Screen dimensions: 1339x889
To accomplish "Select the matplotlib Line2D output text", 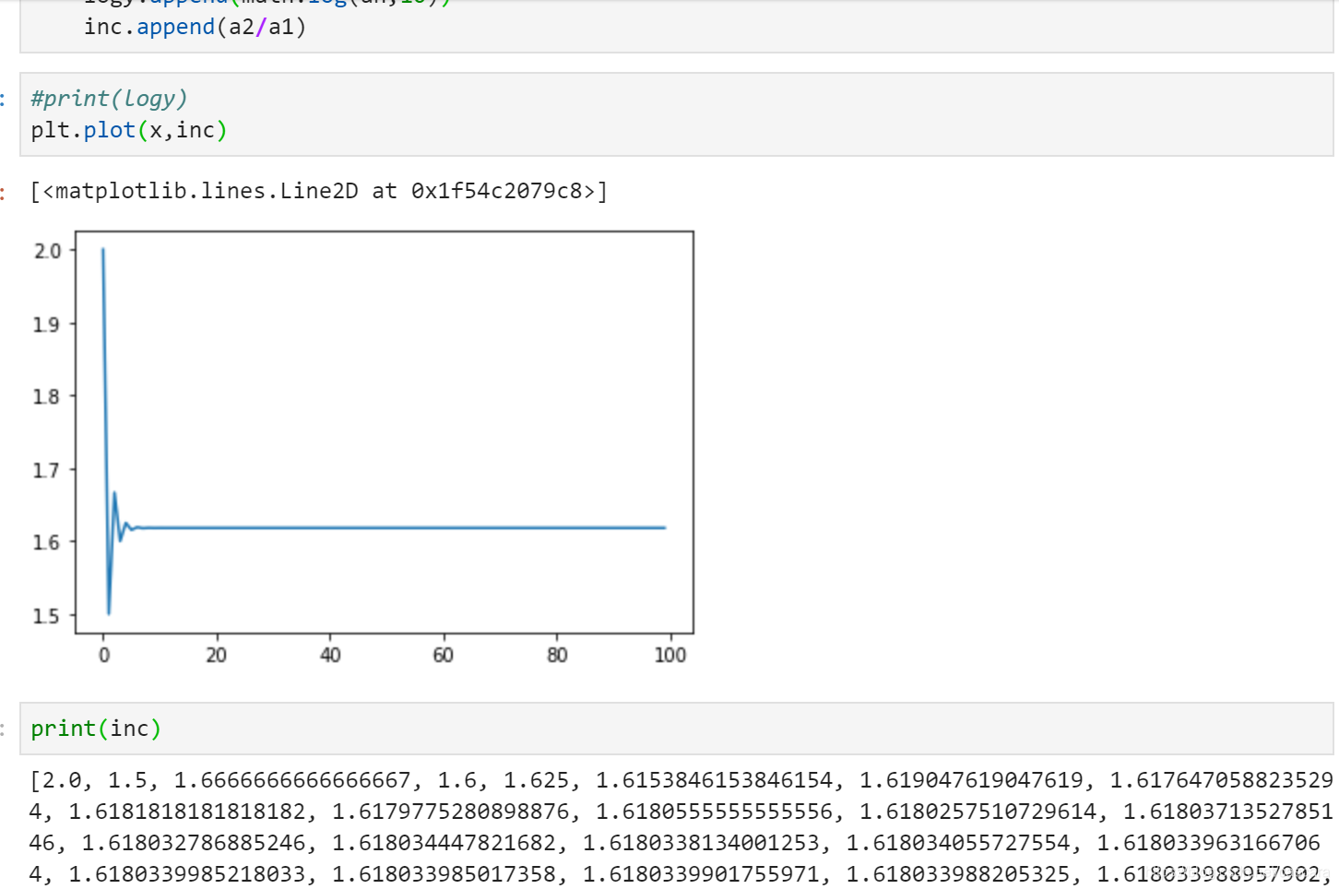I will point(319,191).
